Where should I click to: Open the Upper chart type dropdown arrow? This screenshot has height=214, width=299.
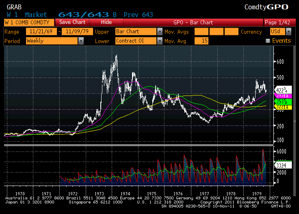[160, 32]
